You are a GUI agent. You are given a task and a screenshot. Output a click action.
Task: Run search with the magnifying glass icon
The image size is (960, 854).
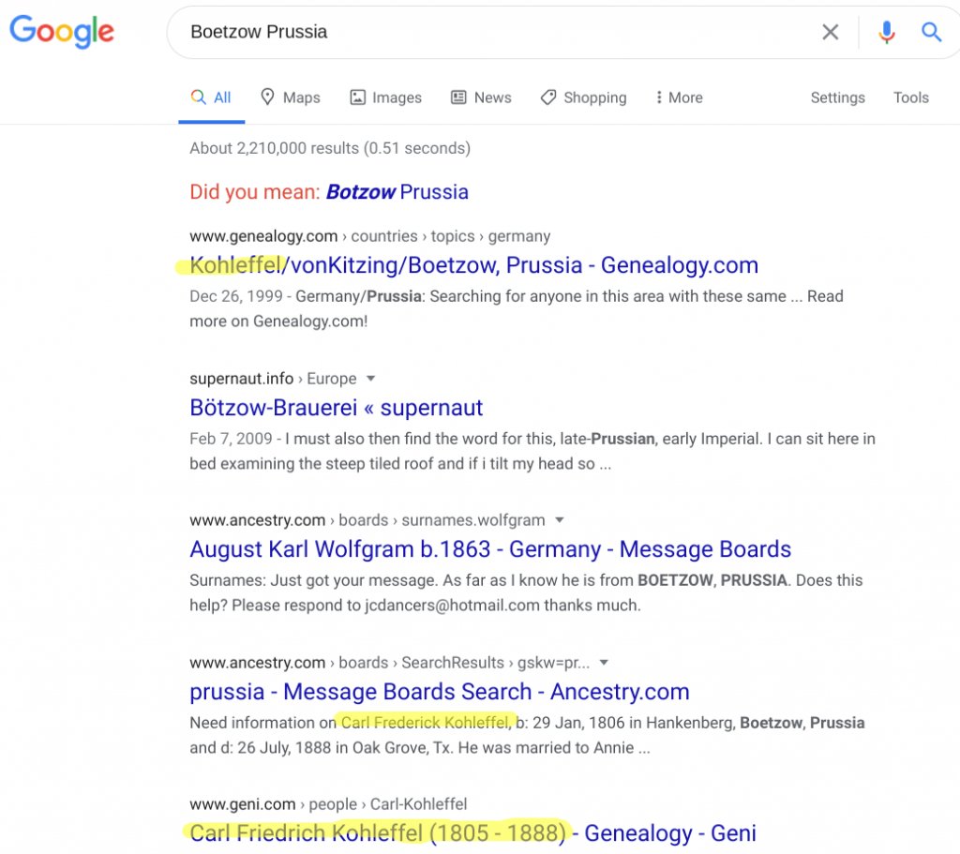(x=931, y=32)
